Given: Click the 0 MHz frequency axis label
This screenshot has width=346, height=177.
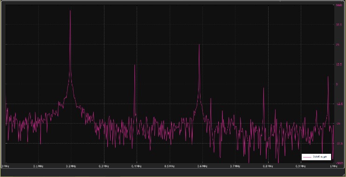Looking at the screenshot, I should [x=5, y=166].
